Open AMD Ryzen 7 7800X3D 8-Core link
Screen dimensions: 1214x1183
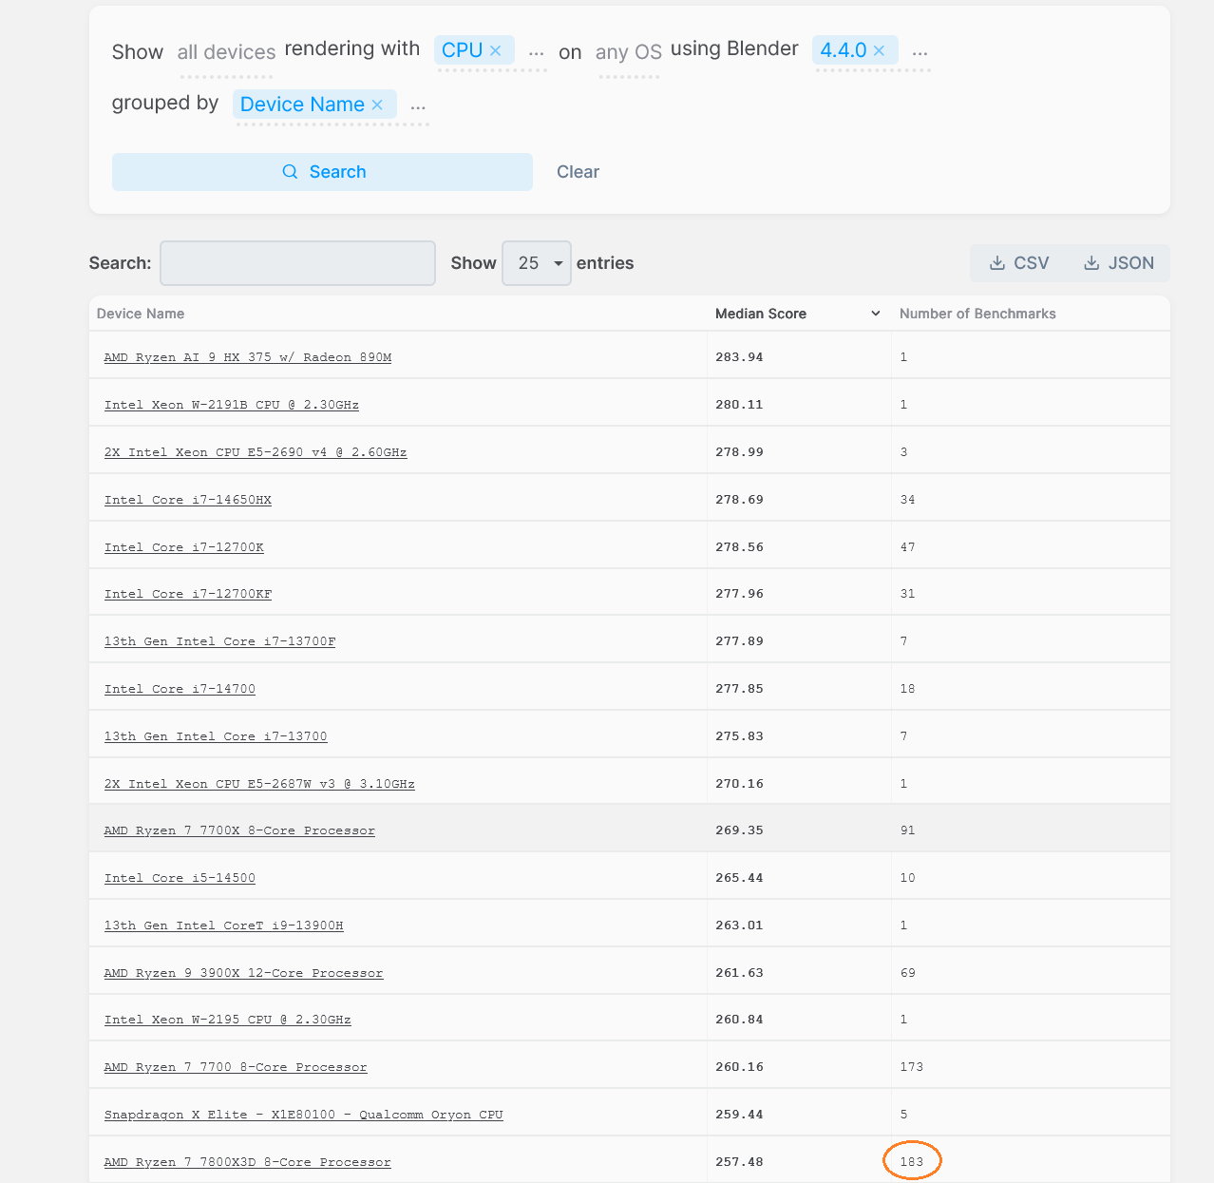[x=247, y=1162]
